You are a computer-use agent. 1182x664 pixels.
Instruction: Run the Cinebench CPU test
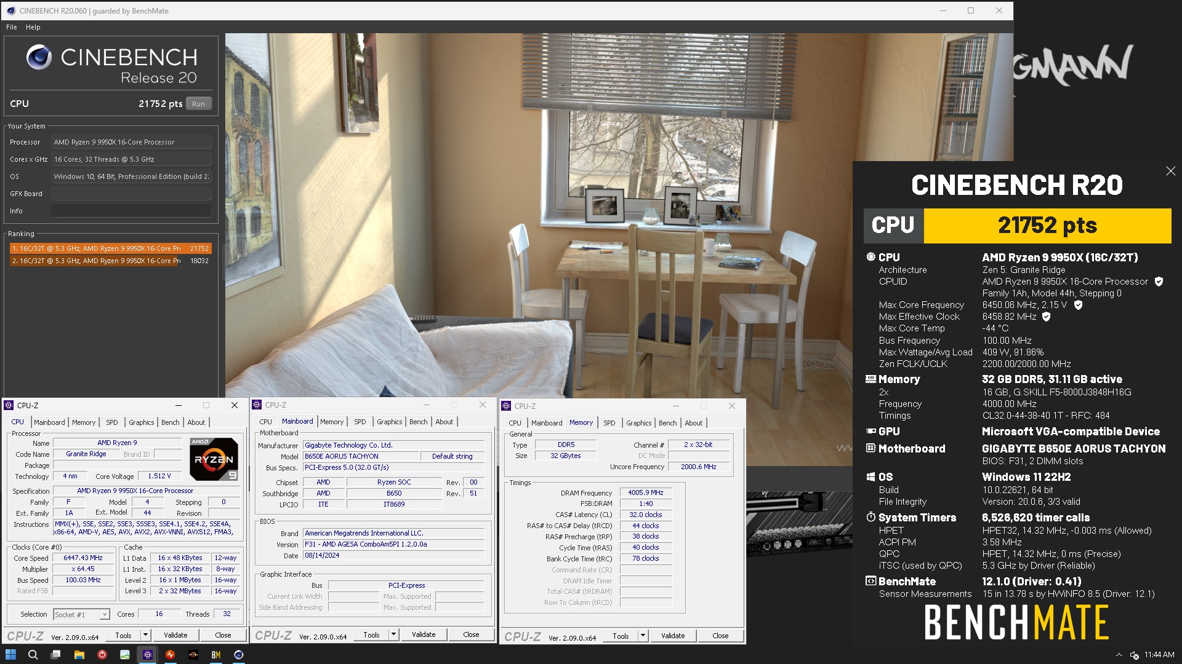point(198,104)
